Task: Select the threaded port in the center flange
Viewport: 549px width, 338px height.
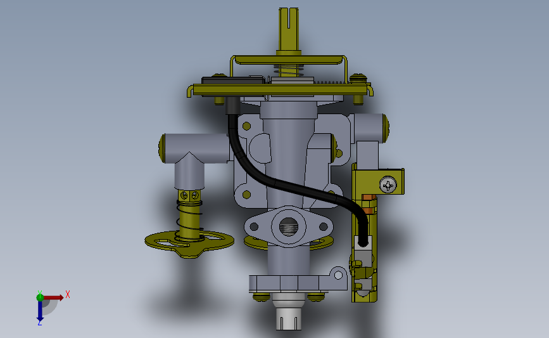Action: pos(289,226)
